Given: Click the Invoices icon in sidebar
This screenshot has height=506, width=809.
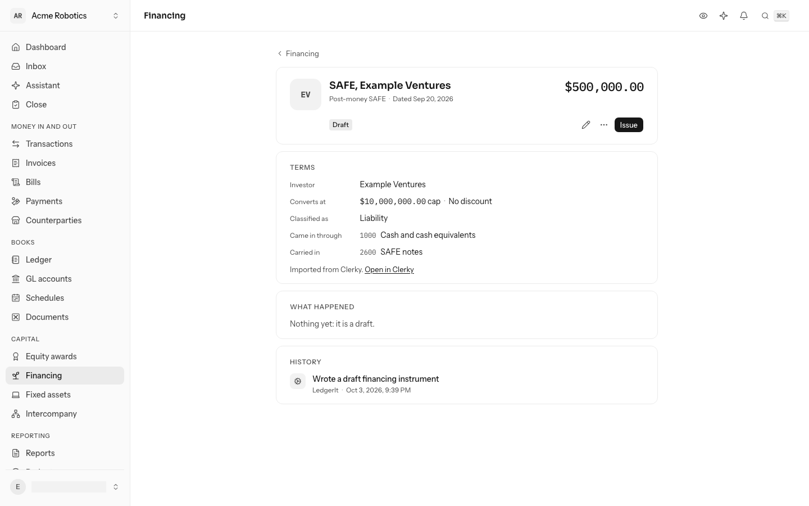Looking at the screenshot, I should click(16, 163).
